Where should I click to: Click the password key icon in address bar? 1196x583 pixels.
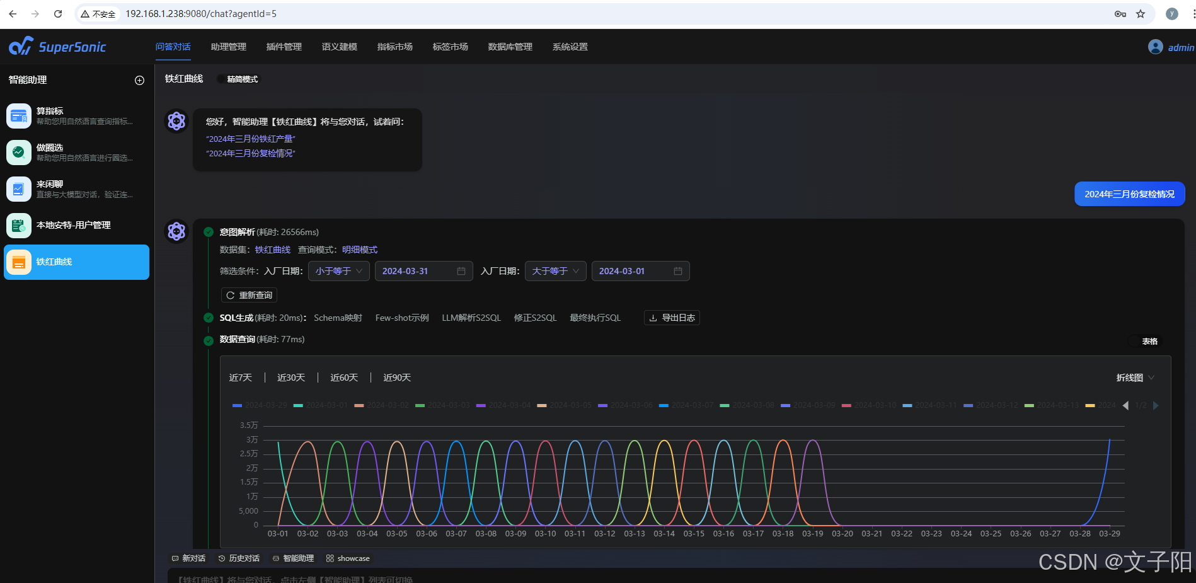[x=1120, y=14]
